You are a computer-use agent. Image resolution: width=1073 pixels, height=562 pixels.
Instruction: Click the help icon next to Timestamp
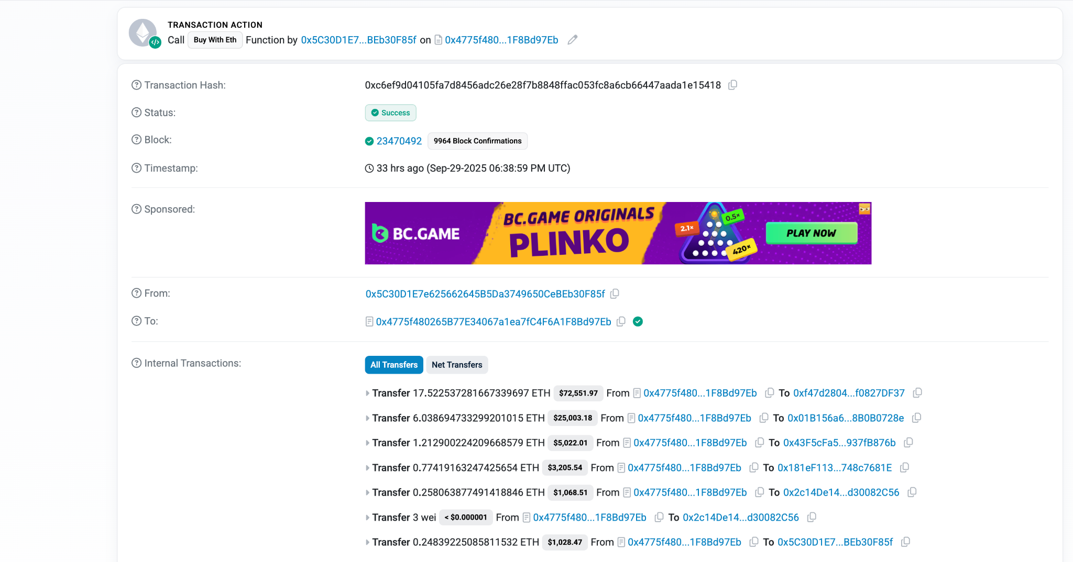pyautogui.click(x=136, y=168)
